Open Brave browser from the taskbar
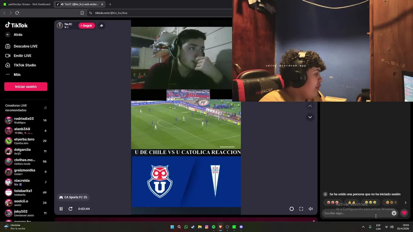 221,227
